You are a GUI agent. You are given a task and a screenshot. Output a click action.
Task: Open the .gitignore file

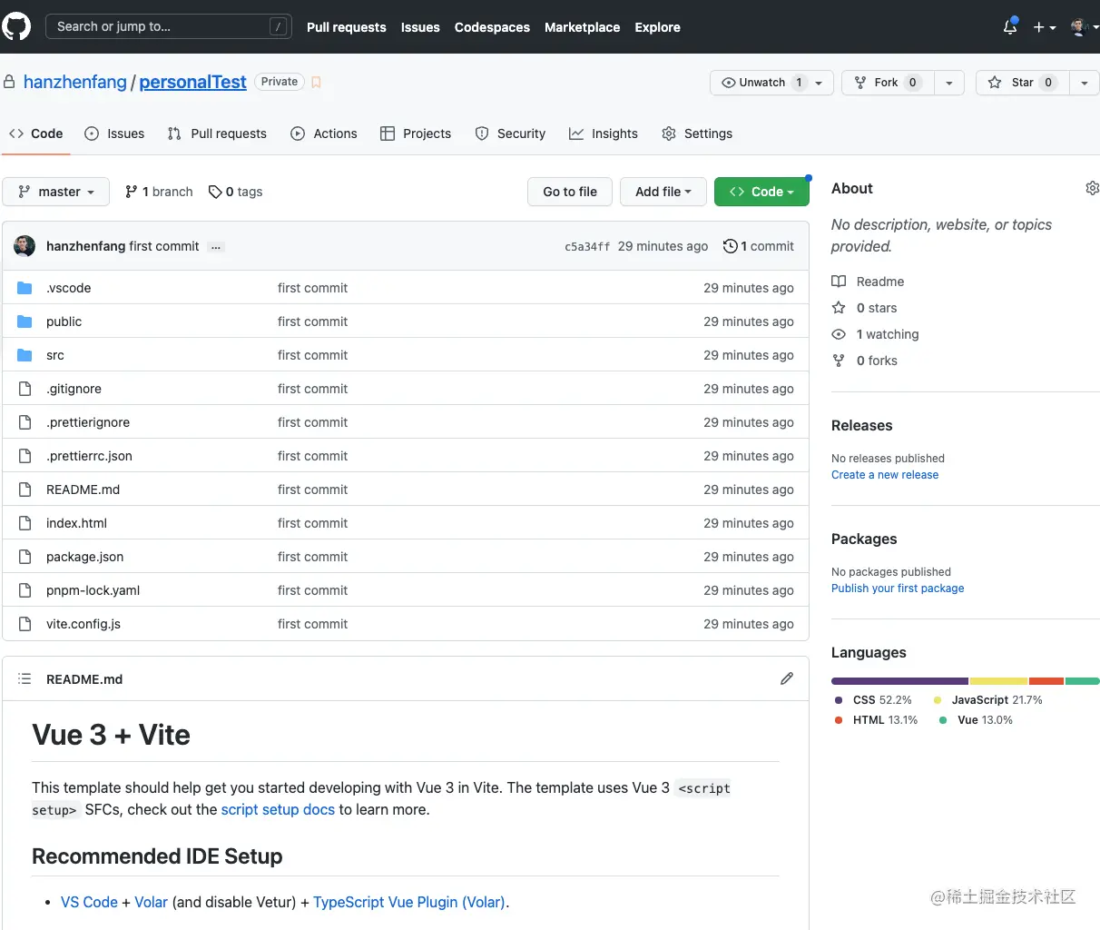(74, 389)
